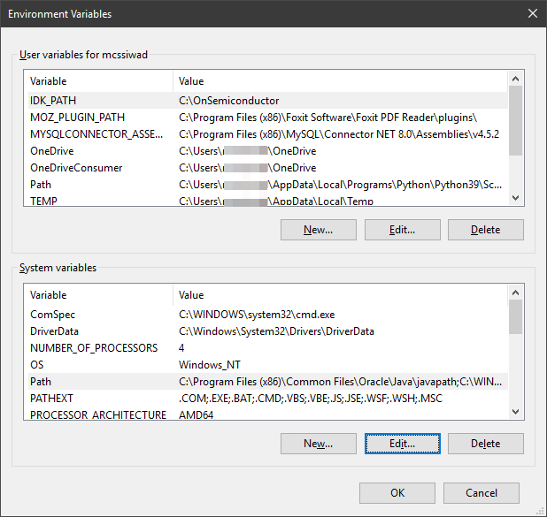
Task: Select the OneDriveConsumer user variable
Action: click(76, 168)
